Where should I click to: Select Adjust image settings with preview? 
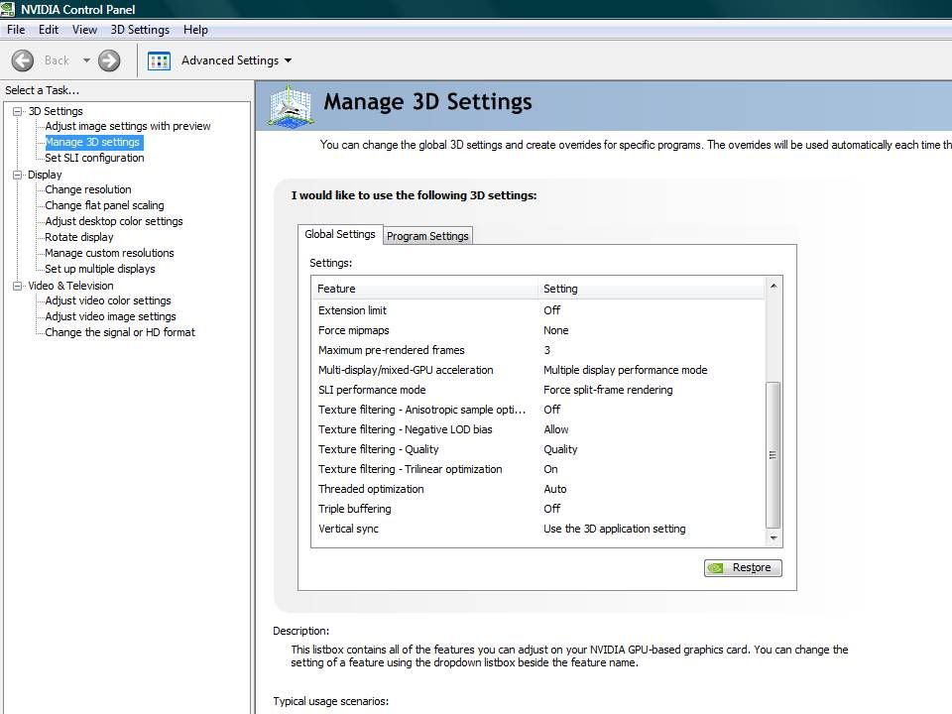(128, 126)
